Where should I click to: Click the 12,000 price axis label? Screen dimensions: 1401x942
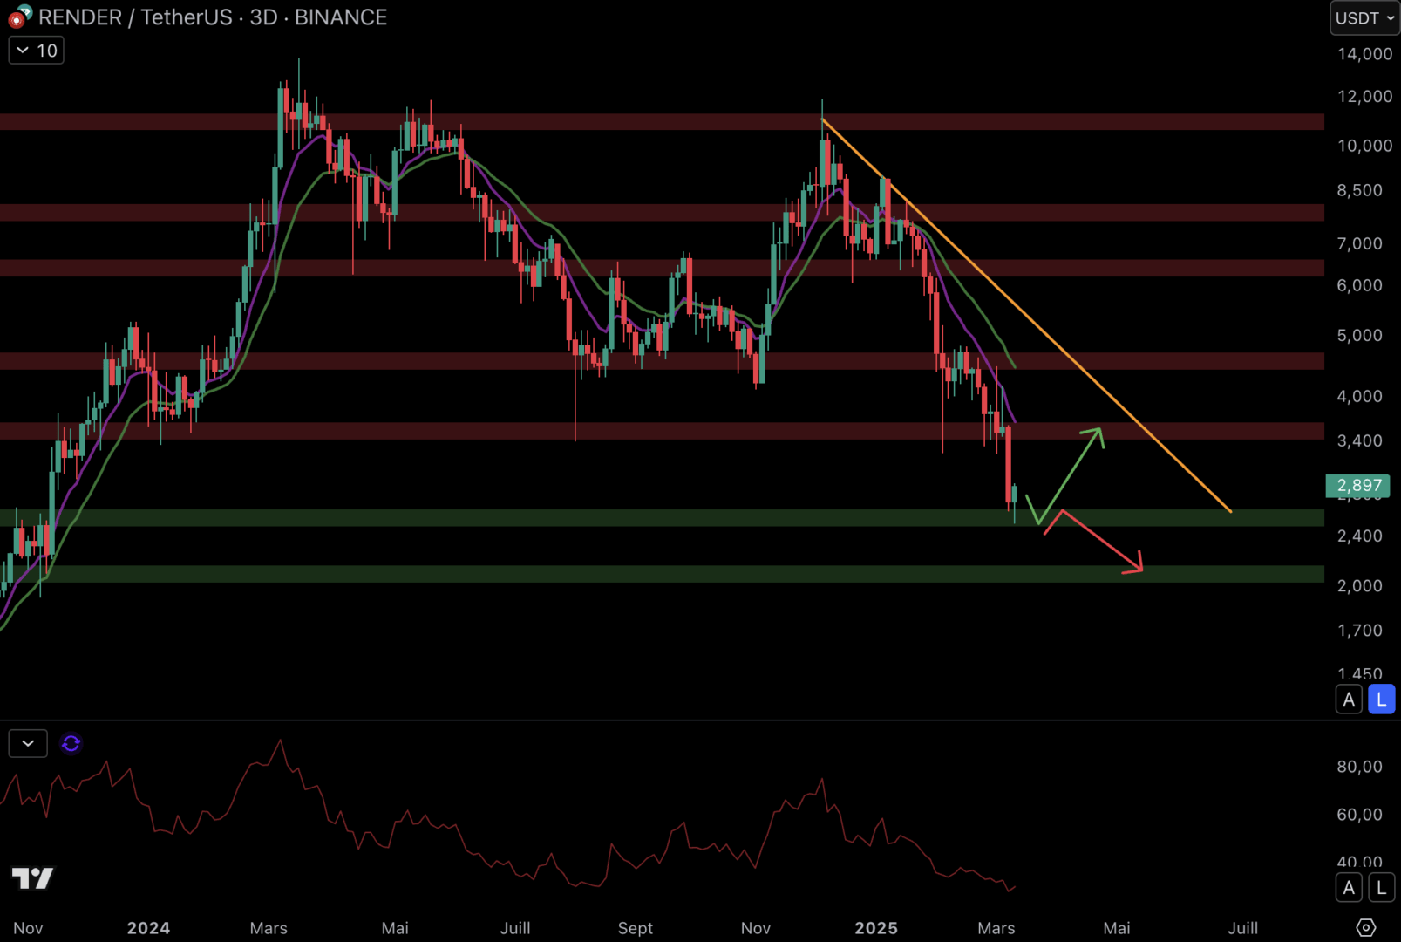1364,97
